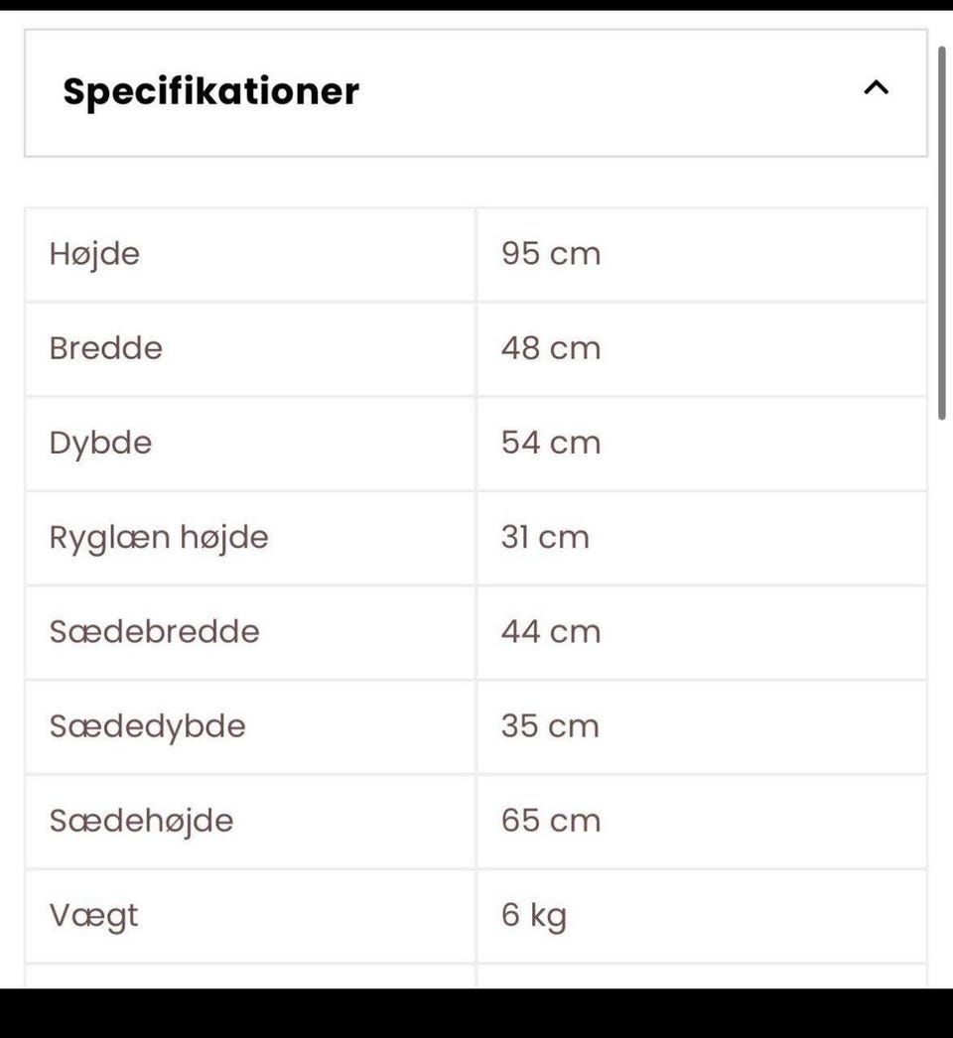Select the Sædebredde row label
Viewport: 953px width, 1038px height.
click(x=154, y=631)
